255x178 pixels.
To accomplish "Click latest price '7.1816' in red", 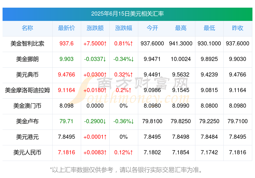I will [x=66, y=152].
